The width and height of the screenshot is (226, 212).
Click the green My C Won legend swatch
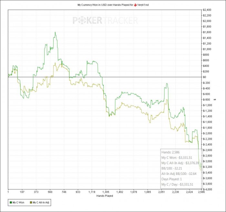tap(11, 203)
